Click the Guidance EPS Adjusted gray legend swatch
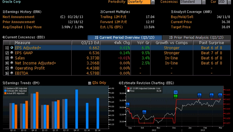The height and width of the screenshot is (132, 233). coord(5,88)
